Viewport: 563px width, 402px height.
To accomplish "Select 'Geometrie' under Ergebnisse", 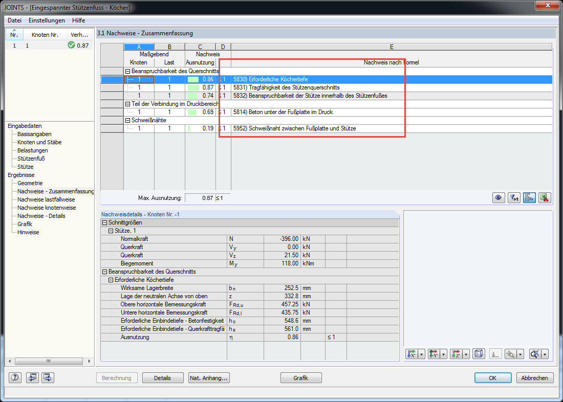I will click(x=30, y=183).
